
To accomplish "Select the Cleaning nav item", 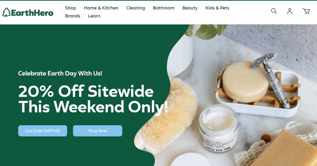I will (136, 8).
